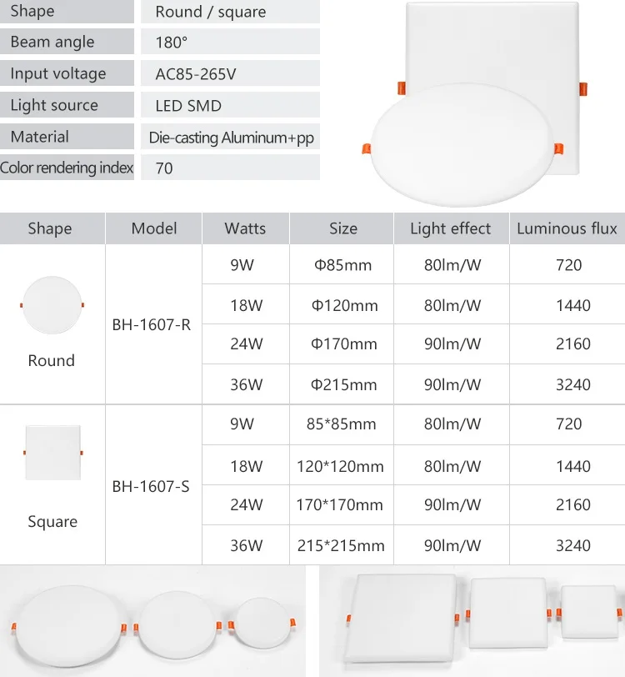
Task: Click the "85*85mm" size cell
Action: [x=341, y=424]
